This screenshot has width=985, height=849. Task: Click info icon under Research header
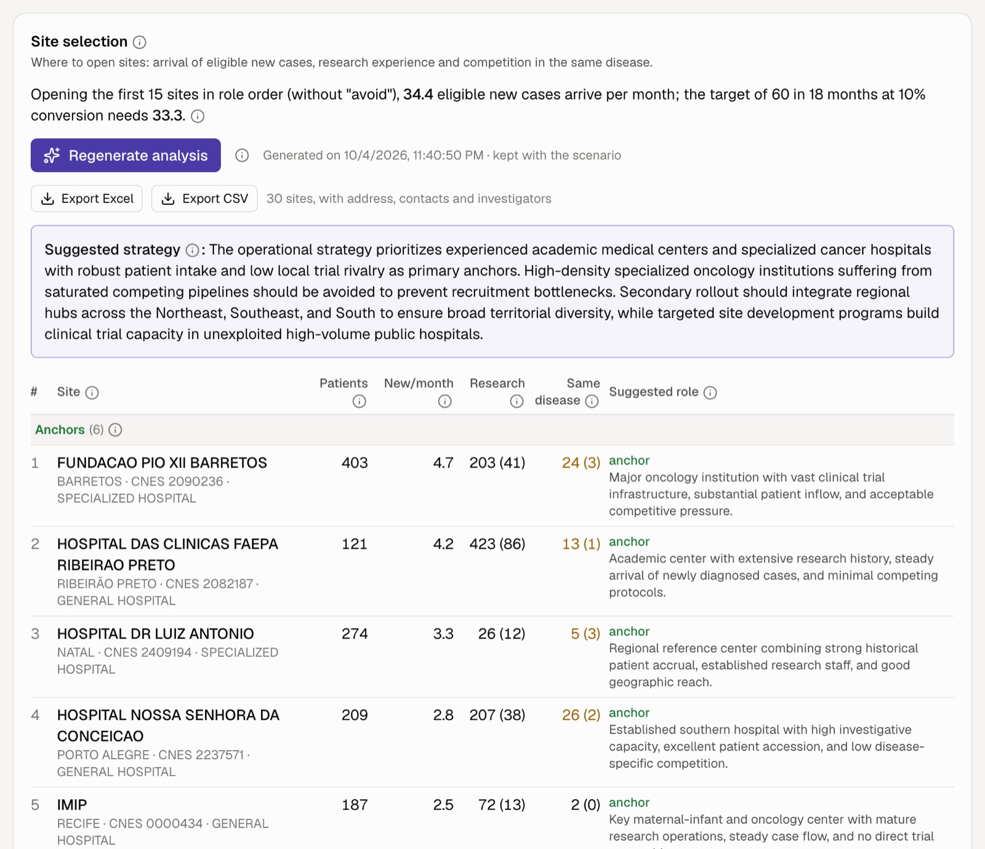click(x=517, y=402)
